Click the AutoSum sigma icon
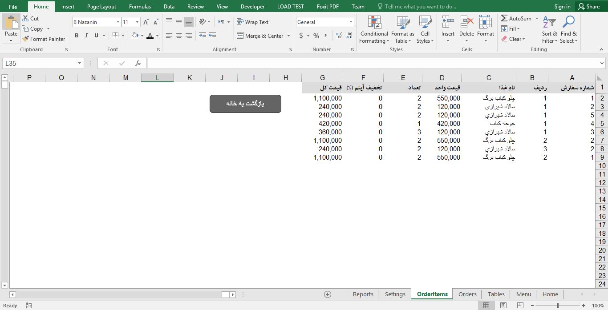 tap(504, 18)
